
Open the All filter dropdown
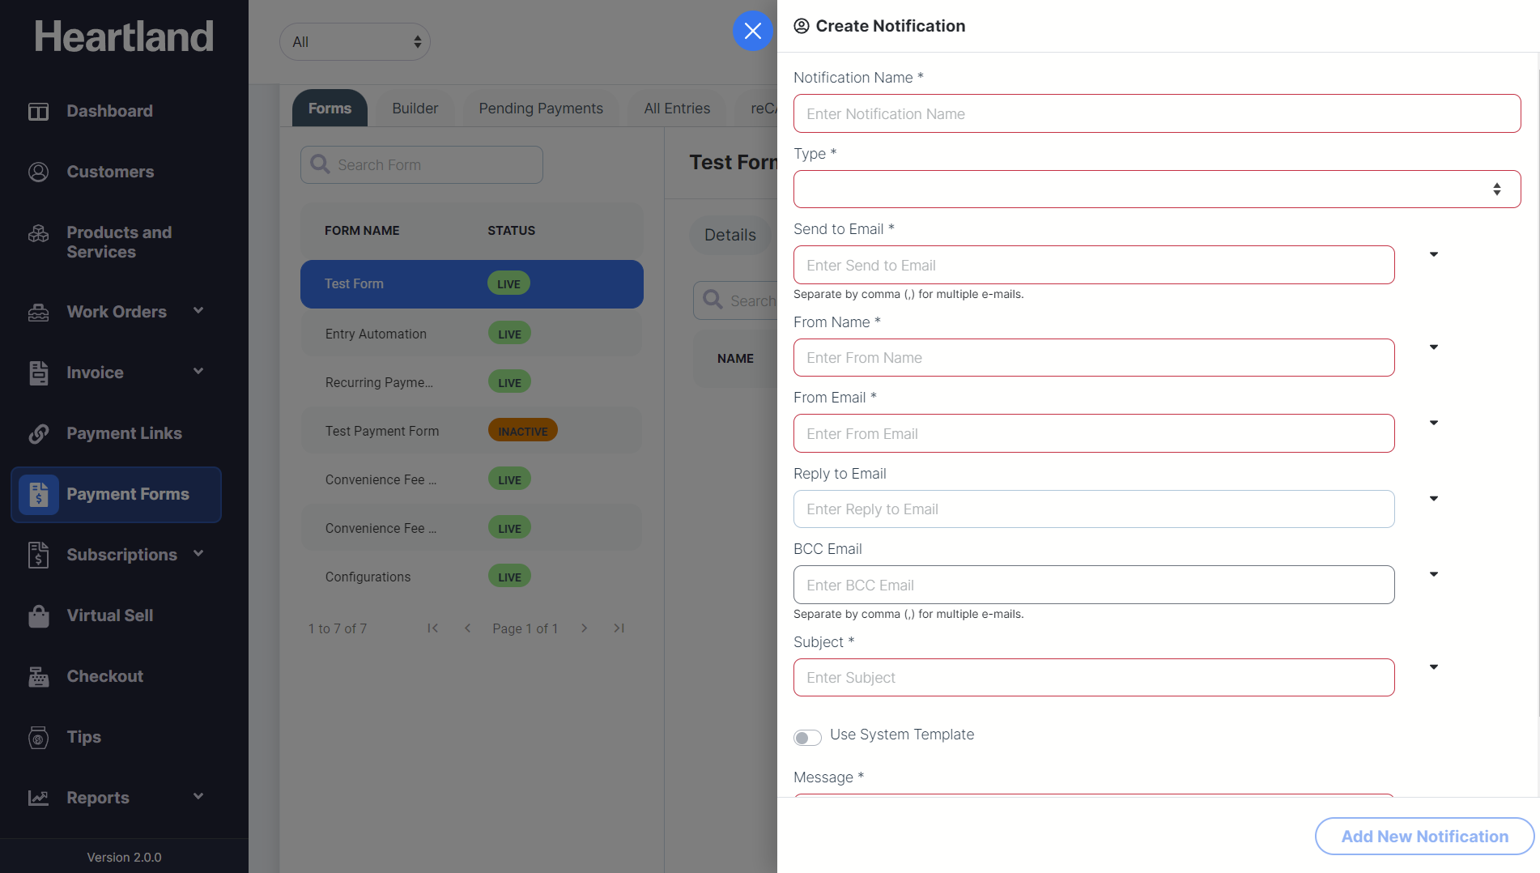pyautogui.click(x=355, y=42)
